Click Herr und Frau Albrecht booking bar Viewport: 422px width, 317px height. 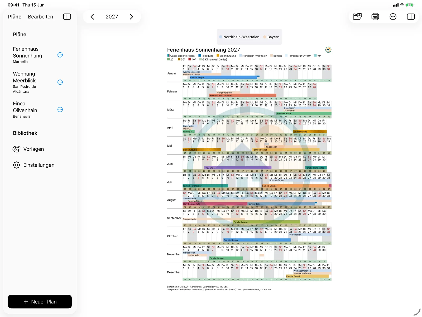(243, 95)
